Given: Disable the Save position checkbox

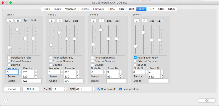Looking at the screenshot, I should pyautogui.click(x=121, y=89).
